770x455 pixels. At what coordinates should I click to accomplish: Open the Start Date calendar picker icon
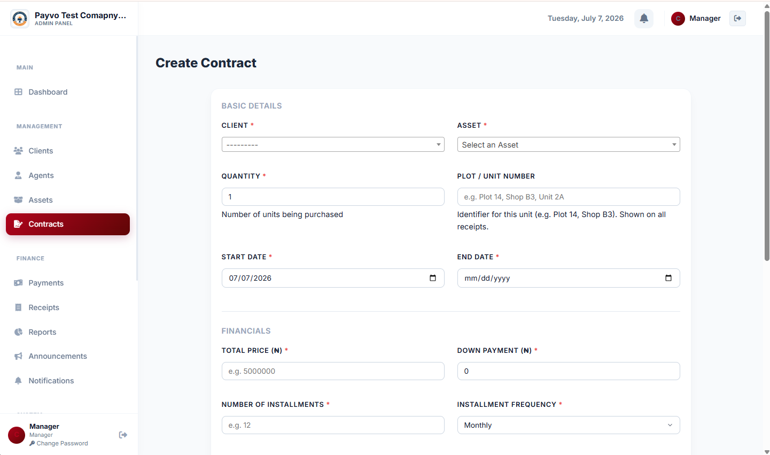(433, 278)
